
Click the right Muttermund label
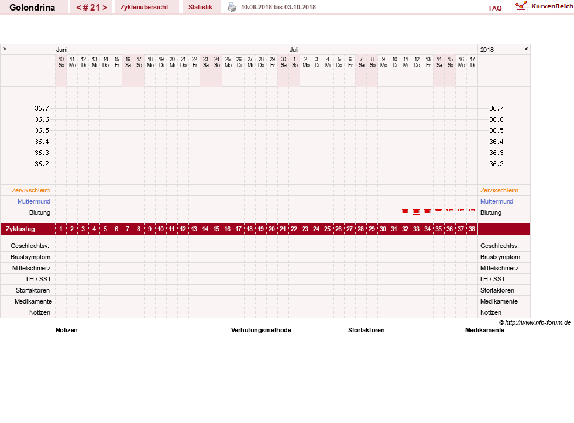496,201
